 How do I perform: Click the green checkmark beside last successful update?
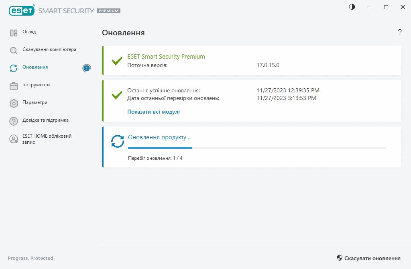pos(117,95)
